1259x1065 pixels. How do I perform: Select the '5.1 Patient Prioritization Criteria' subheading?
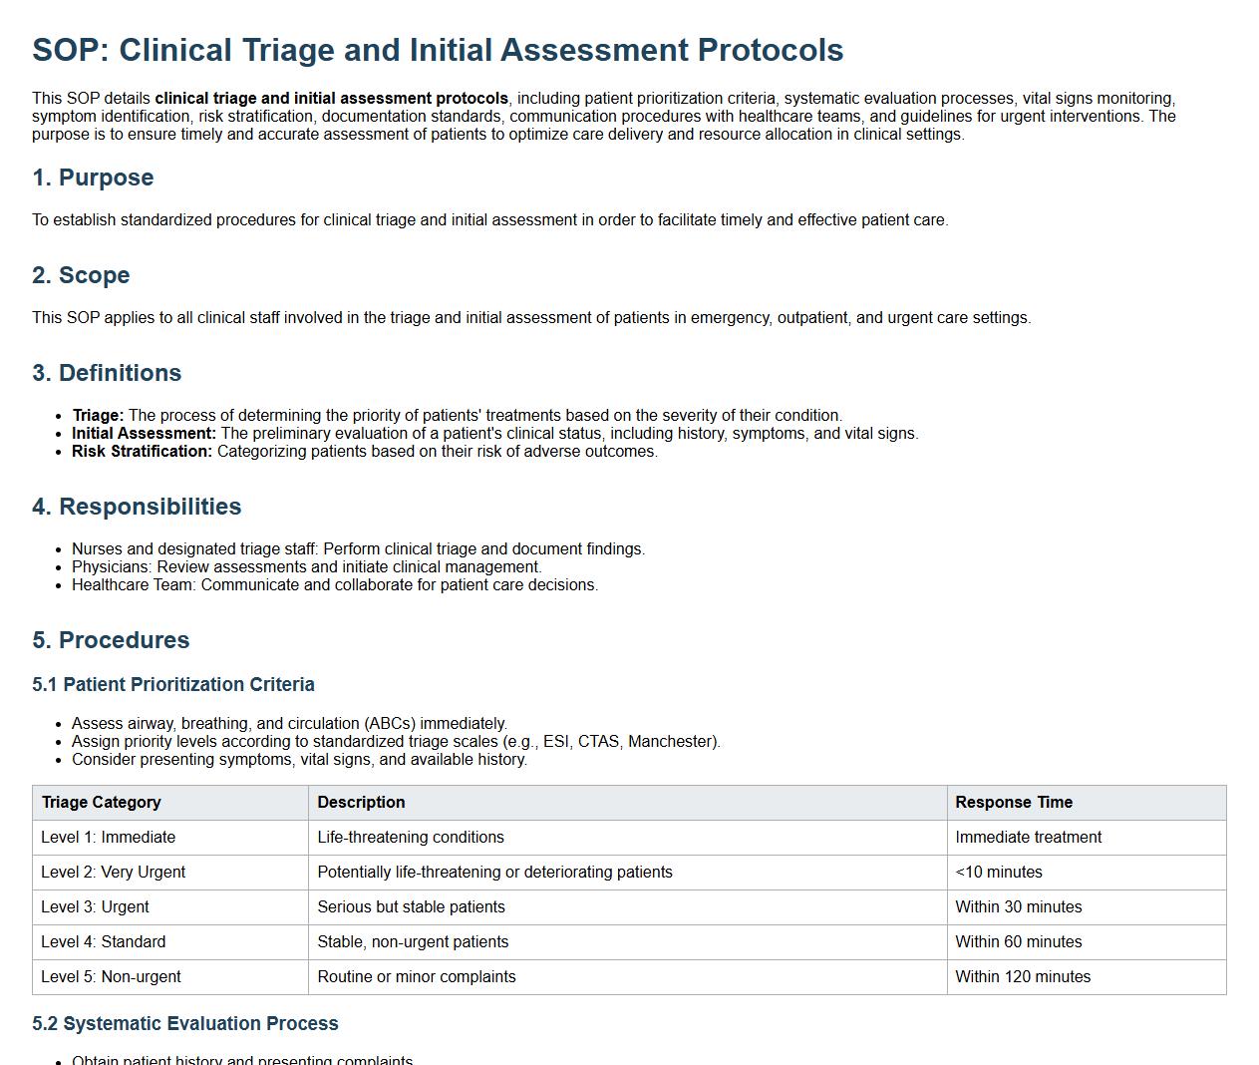tap(173, 684)
